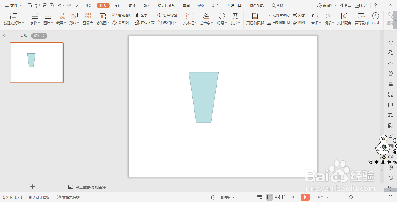Switch to the Design (设计) tab
Viewport: 397px width, 202px height.
click(118, 5)
